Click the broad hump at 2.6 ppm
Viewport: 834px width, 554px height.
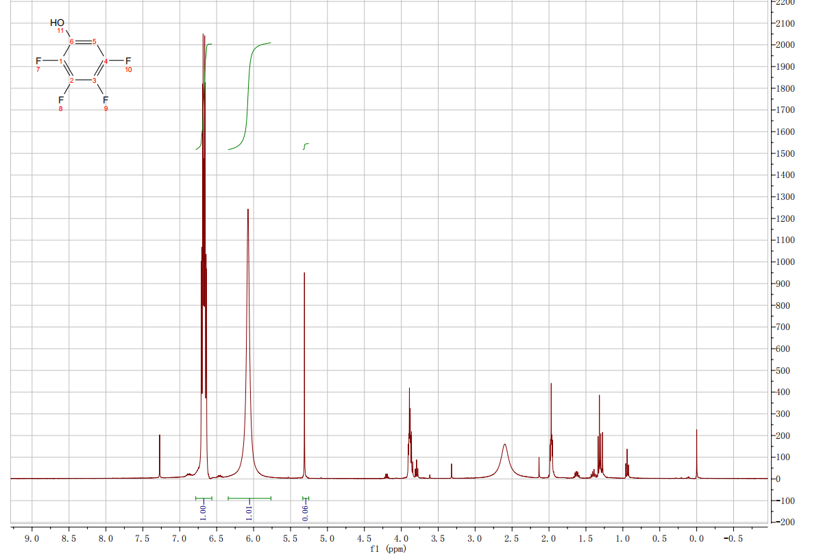(x=504, y=459)
